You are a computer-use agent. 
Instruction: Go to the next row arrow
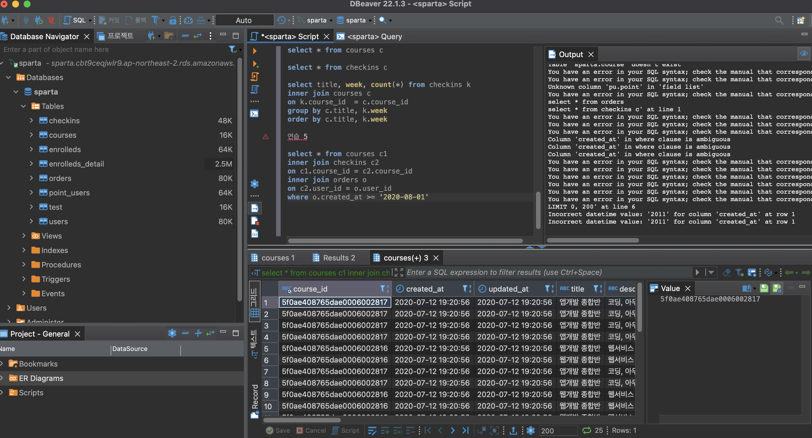pos(453,431)
